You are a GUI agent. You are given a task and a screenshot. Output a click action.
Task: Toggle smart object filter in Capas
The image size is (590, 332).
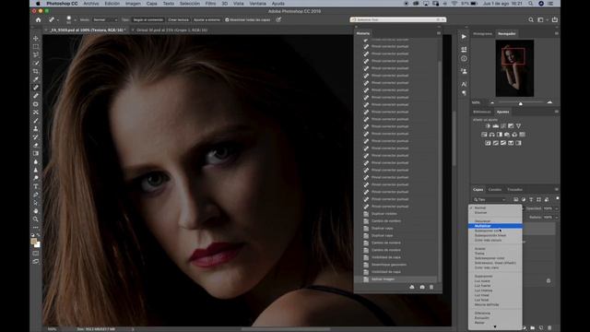pos(547,199)
